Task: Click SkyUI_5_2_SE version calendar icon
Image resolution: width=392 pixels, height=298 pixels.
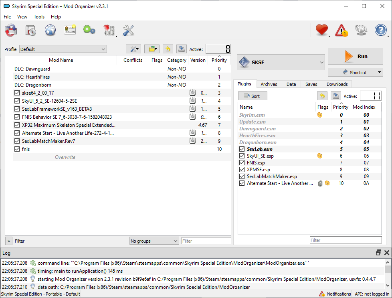Action: tap(192, 101)
